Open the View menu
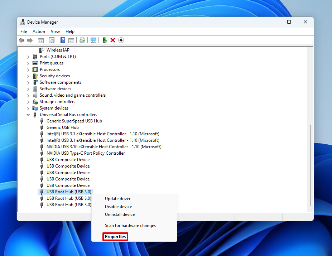Viewport: 332px width, 256px height. tap(55, 32)
